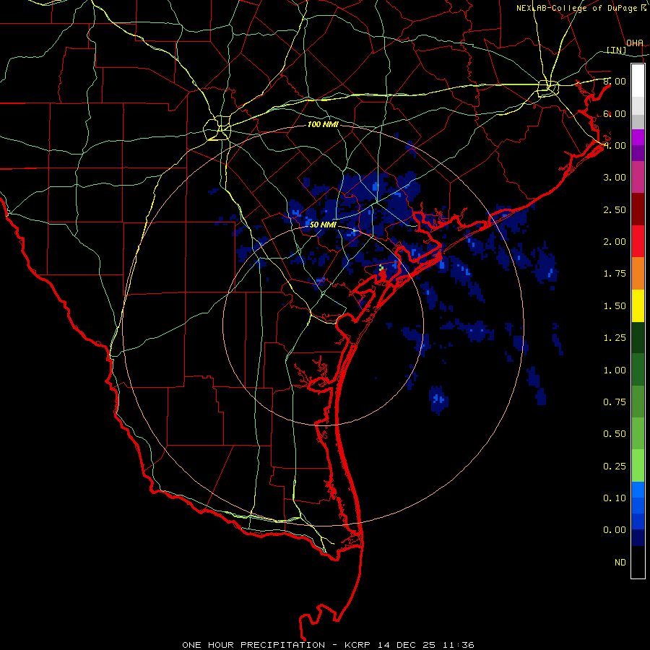Select the 2.00 legend value
The image size is (650, 650).
(x=615, y=242)
